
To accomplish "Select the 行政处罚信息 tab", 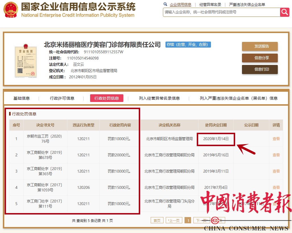I will pyautogui.click(x=107, y=98).
